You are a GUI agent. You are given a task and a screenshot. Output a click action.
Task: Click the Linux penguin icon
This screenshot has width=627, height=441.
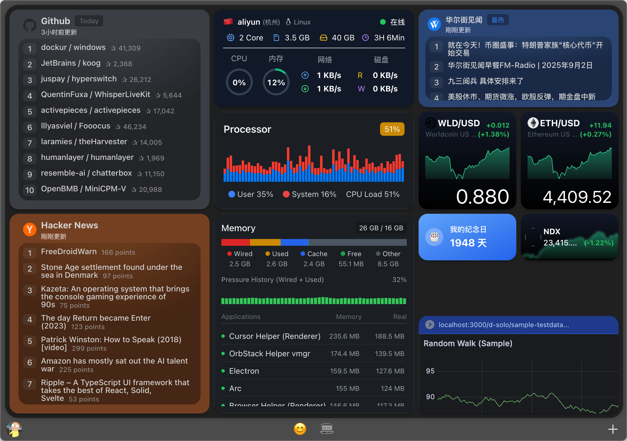pyautogui.click(x=288, y=22)
